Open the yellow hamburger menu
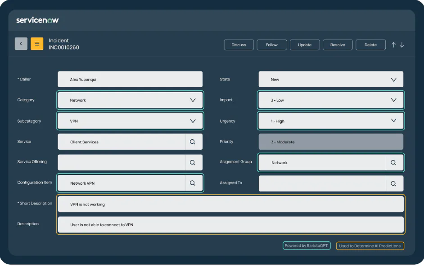The height and width of the screenshot is (267, 424). coord(37,44)
